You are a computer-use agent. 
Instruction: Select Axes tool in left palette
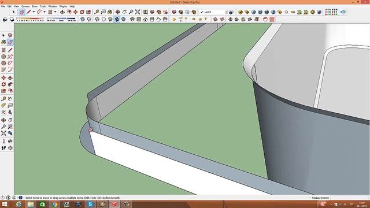(x=3, y=112)
